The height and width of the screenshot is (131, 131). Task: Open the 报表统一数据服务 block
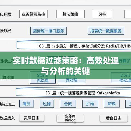click(x=106, y=31)
